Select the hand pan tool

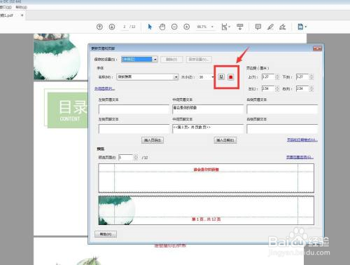click(162, 27)
